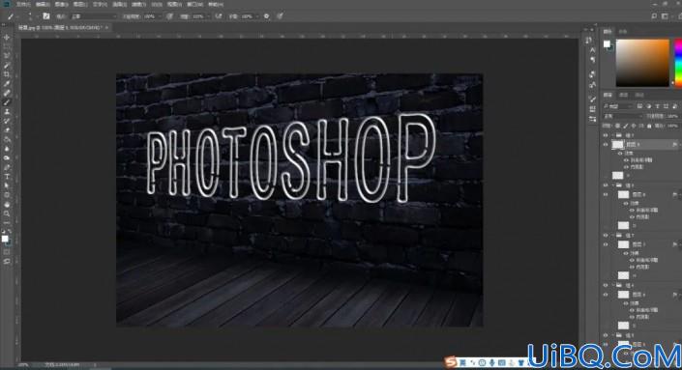Click the Sogou input method icon in taskbar
Viewport: 682px width, 370px height.
tap(451, 361)
